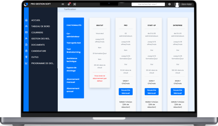This screenshot has width=218, height=126.
Task: Click 01 formation/jour in Gratuit plan
Action: click(100, 53)
